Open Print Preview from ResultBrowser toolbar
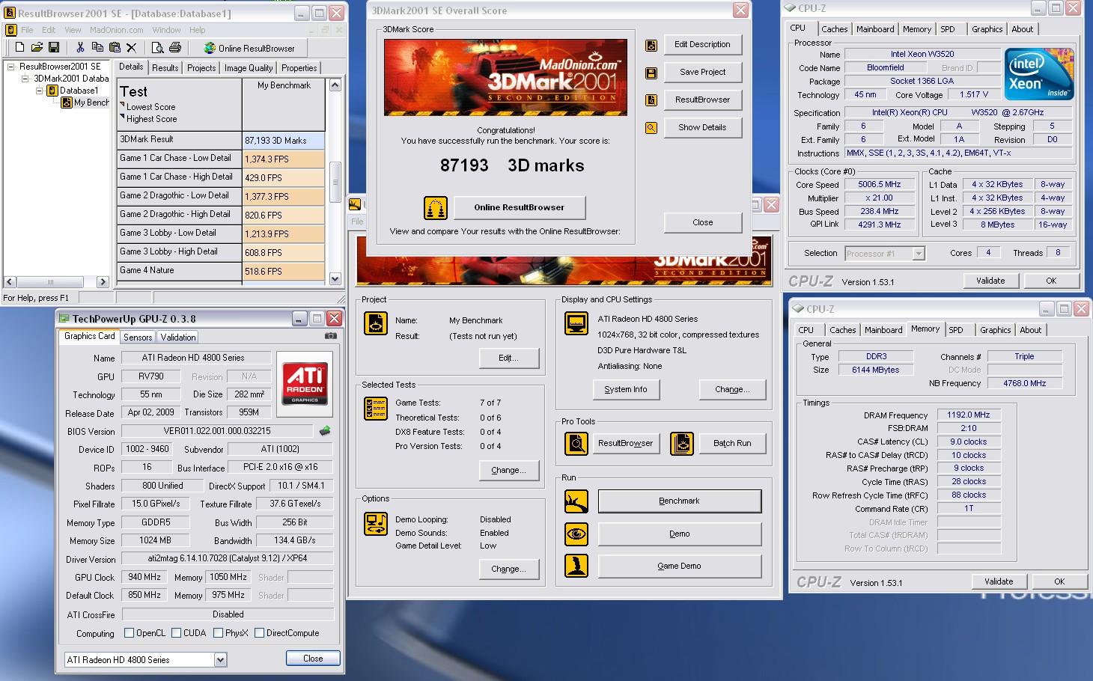Image resolution: width=1093 pixels, height=681 pixels. point(157,48)
